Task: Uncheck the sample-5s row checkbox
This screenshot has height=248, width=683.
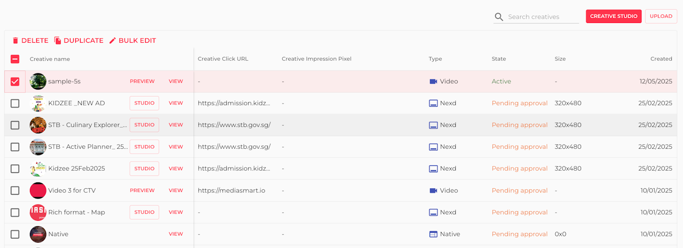Action: coord(15,82)
